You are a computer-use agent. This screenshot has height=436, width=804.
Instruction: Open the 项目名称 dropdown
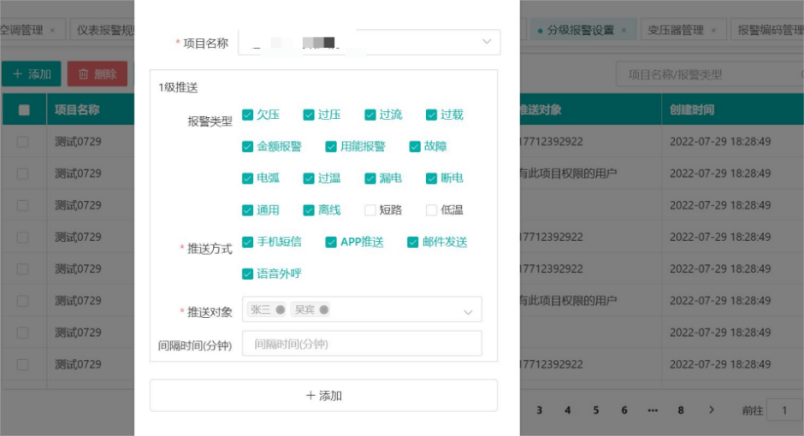click(x=486, y=42)
